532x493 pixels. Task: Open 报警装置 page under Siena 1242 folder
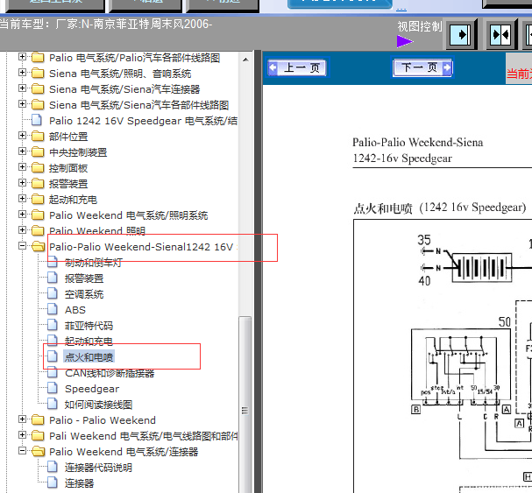(84, 278)
